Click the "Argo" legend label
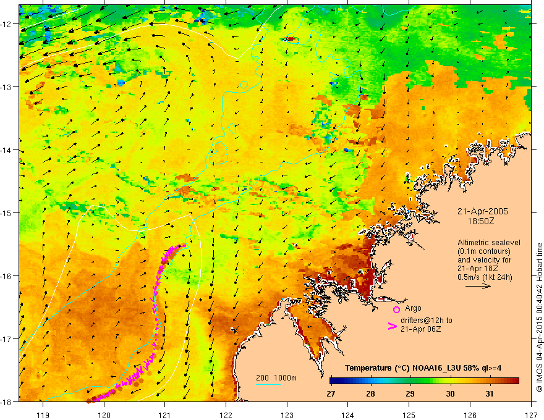The height and width of the screenshot is (420, 544). [413, 308]
